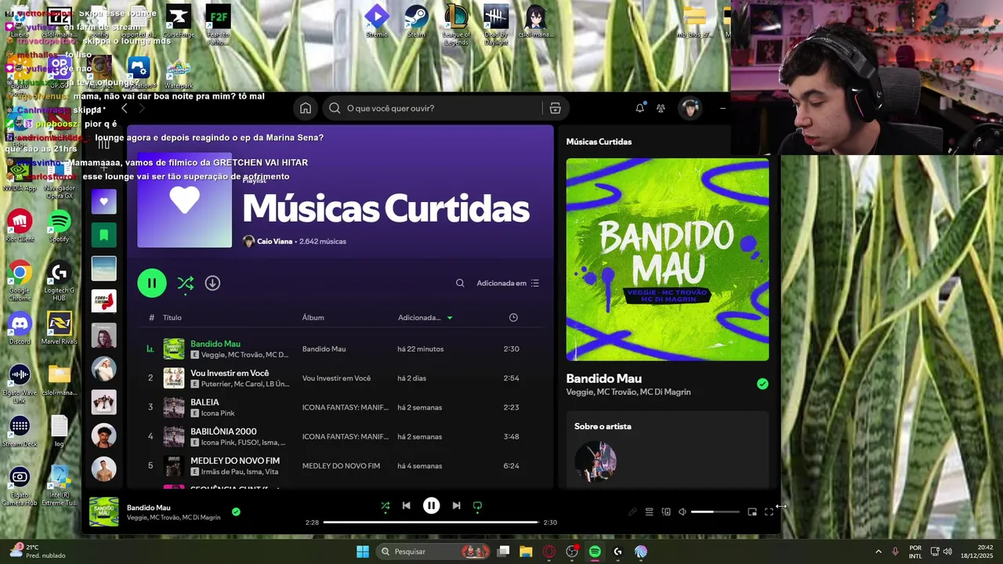This screenshot has height=564, width=1003.
Task: Seek on the song progress bar
Action: [430, 522]
